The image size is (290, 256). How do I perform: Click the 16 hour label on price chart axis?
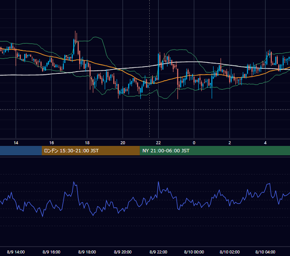coord(52,143)
